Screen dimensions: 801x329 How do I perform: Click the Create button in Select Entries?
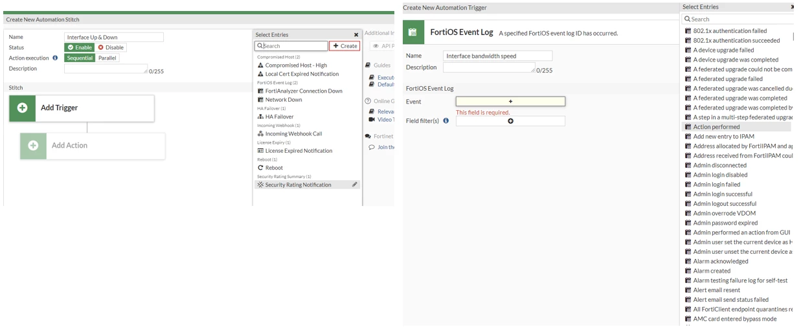point(344,46)
